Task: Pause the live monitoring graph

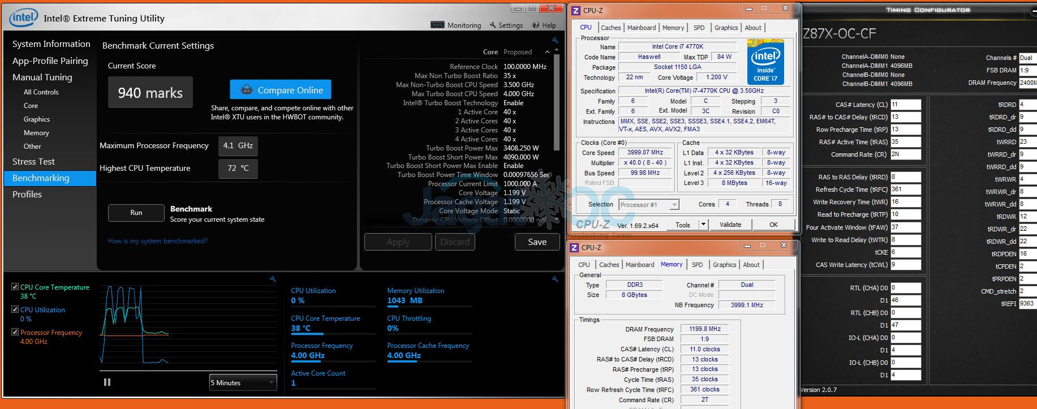Action: click(107, 382)
